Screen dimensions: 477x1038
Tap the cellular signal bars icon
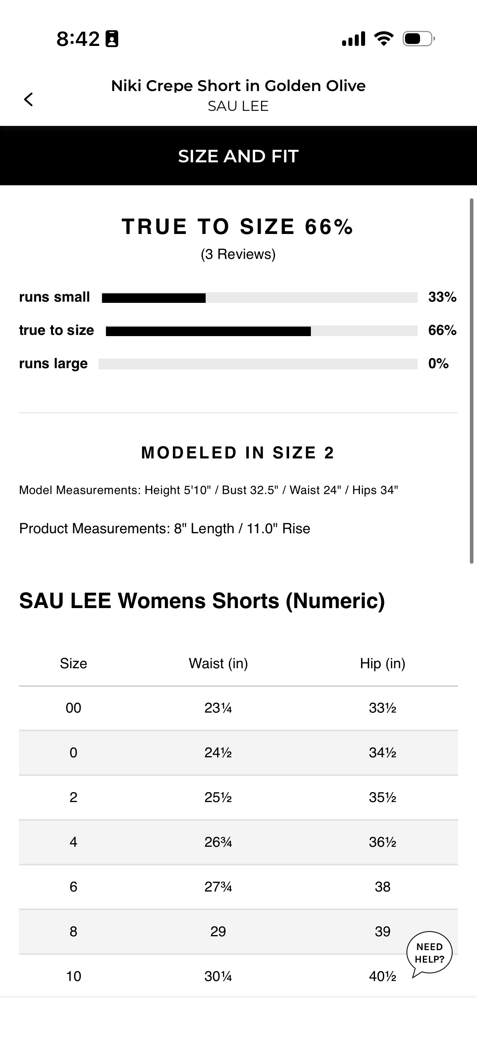pyautogui.click(x=354, y=39)
